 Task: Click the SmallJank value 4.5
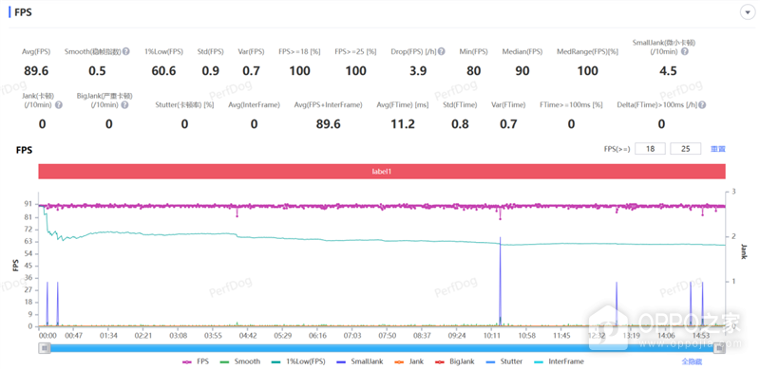click(668, 71)
